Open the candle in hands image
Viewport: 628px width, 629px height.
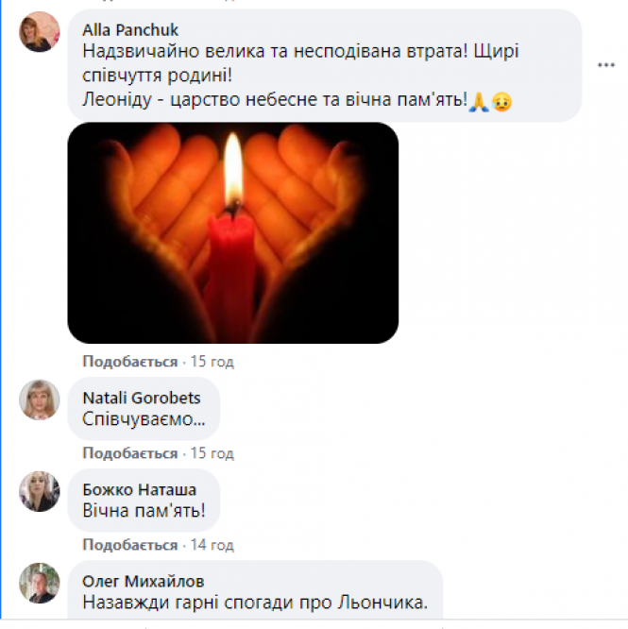(233, 232)
